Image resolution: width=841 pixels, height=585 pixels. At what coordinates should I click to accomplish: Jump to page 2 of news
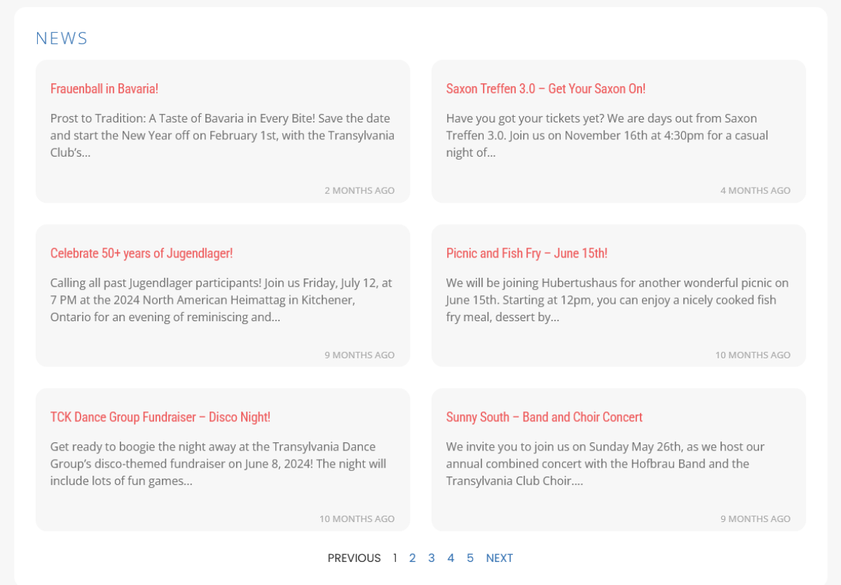tap(412, 558)
